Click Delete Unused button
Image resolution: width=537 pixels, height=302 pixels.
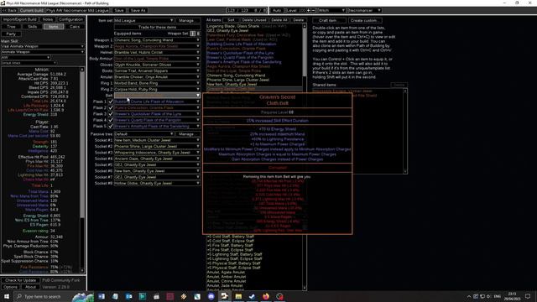pyautogui.click(x=253, y=20)
